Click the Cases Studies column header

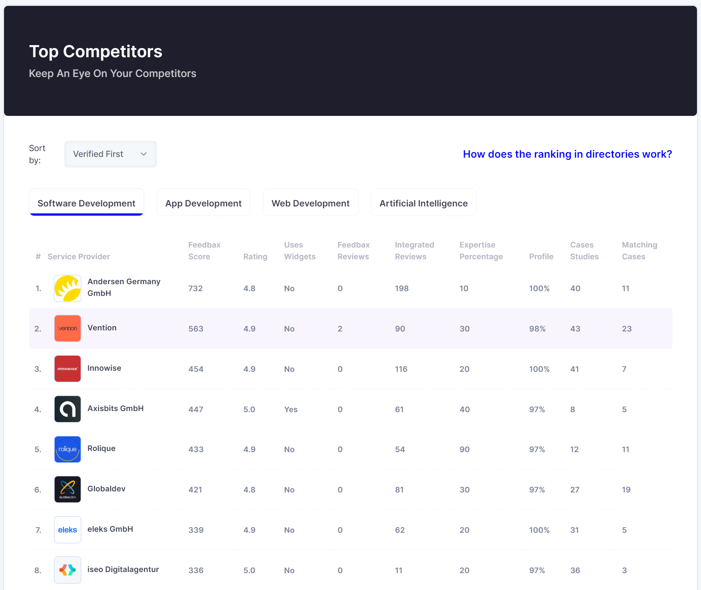[584, 251]
